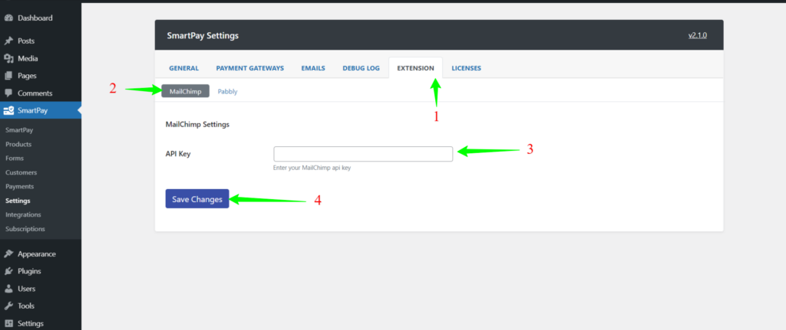Click the API Key label
Image resolution: width=786 pixels, height=330 pixels.
tap(178, 154)
